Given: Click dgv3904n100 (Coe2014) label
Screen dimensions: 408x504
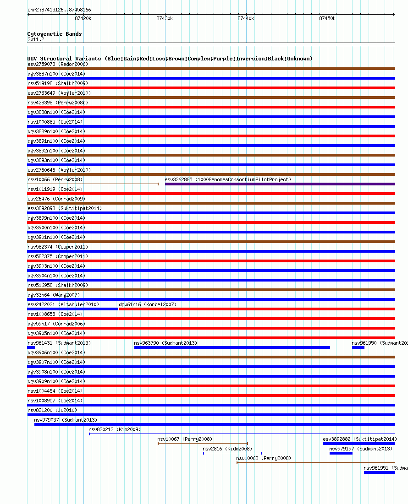Looking at the screenshot, I should point(56,276).
